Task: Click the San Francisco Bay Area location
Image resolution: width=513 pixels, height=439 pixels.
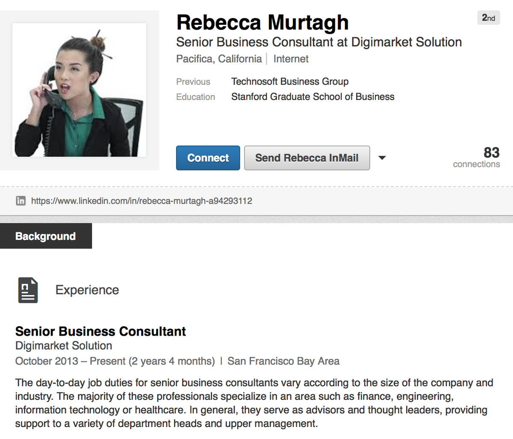Action: coord(283,361)
